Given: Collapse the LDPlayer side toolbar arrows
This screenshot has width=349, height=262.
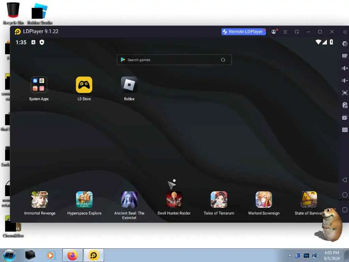Looking at the screenshot, I should tap(345, 32).
